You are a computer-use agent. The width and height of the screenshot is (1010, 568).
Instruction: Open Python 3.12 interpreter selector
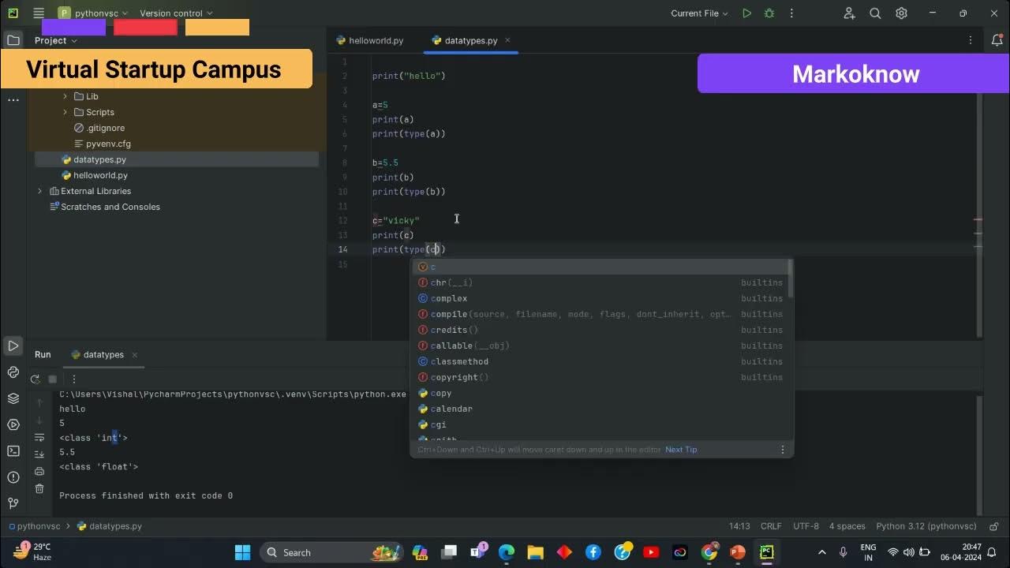coord(926,526)
